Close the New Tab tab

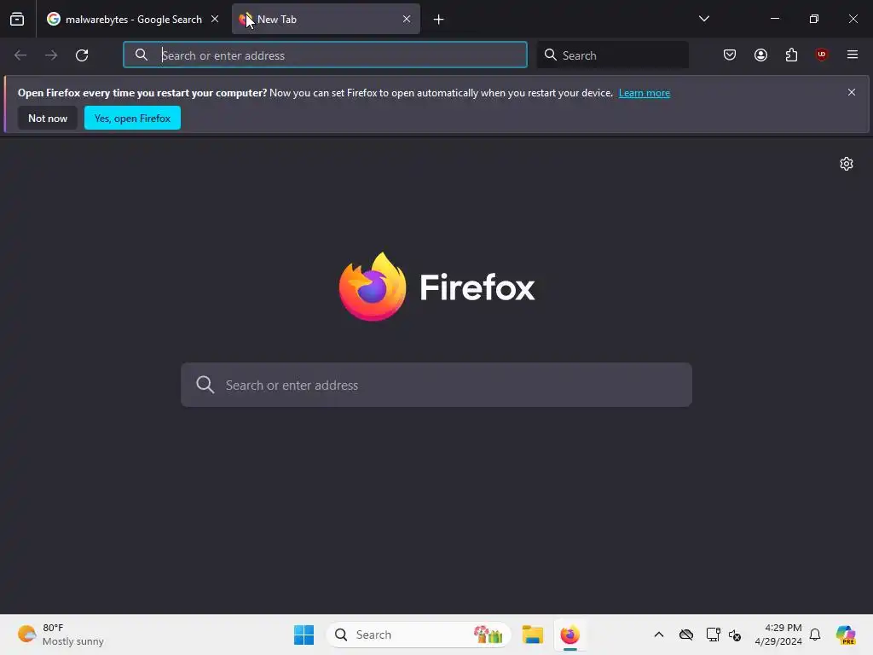coord(407,19)
